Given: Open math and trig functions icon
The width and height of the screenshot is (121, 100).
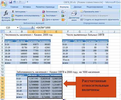Looking at the screenshot, I should 63,16.
